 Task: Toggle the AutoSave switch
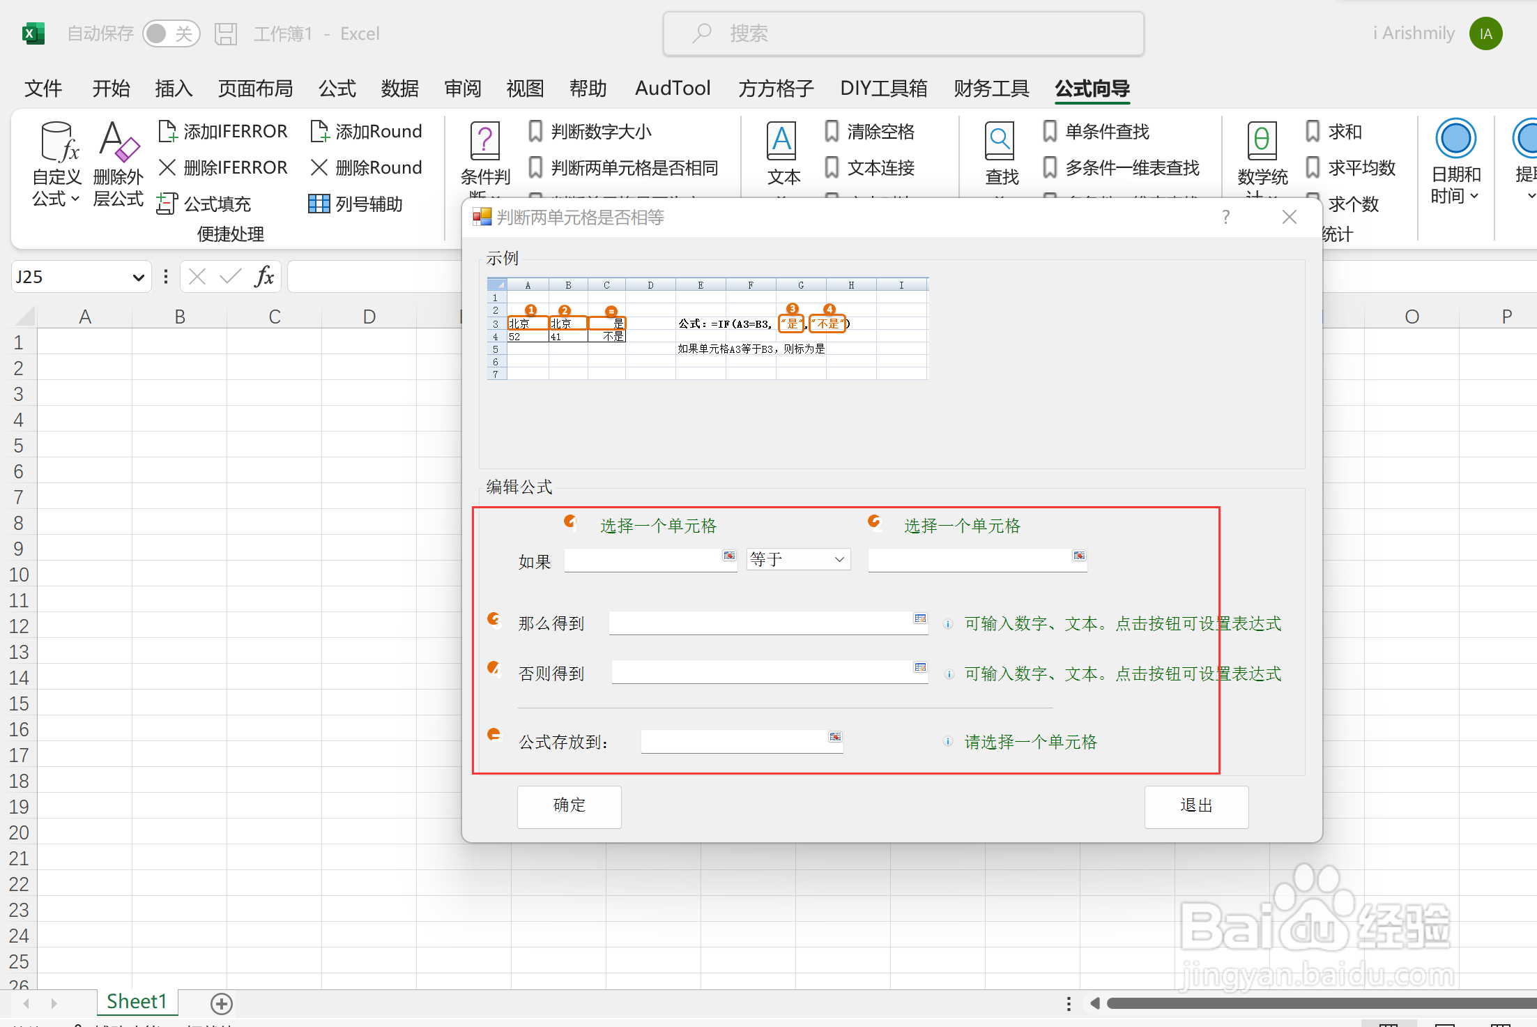coord(171,33)
